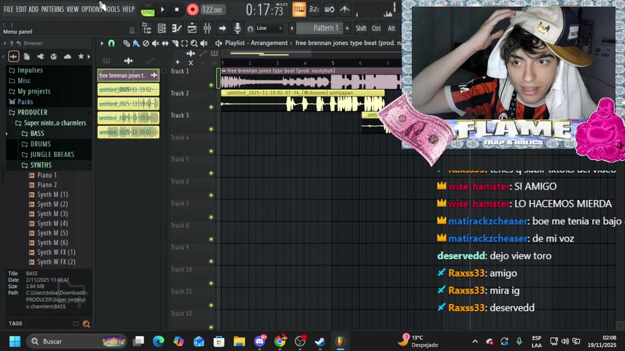Open the ADD menu
Screen dimensions: 625x351
tap(33, 9)
